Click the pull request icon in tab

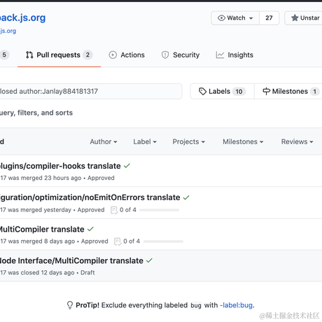click(29, 55)
